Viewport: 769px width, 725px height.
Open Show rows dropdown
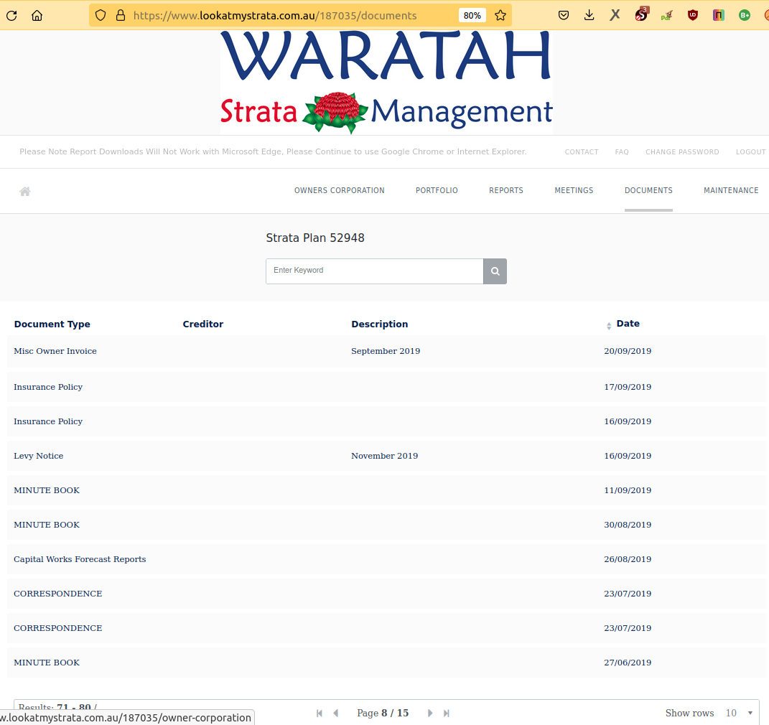point(739,714)
